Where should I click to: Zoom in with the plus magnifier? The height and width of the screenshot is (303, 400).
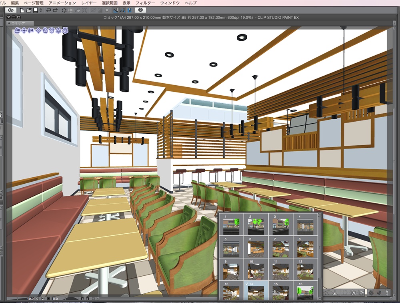(43, 299)
